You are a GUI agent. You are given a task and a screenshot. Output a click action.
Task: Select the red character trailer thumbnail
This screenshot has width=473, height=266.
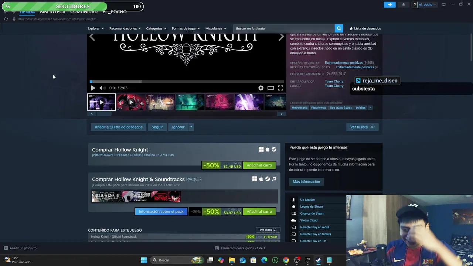pyautogui.click(x=131, y=102)
